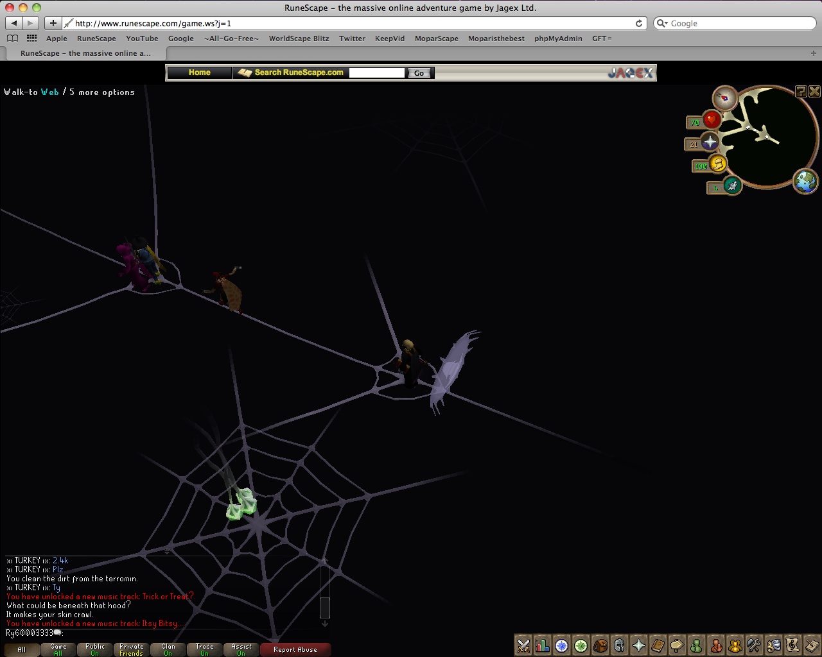Viewport: 822px width, 657px height.
Task: Open the Magic Spellbook icon
Action: 658,645
